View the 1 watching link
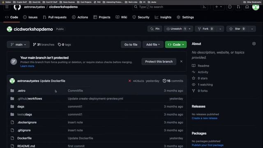This screenshot has width=263, height=148. point(203,85)
